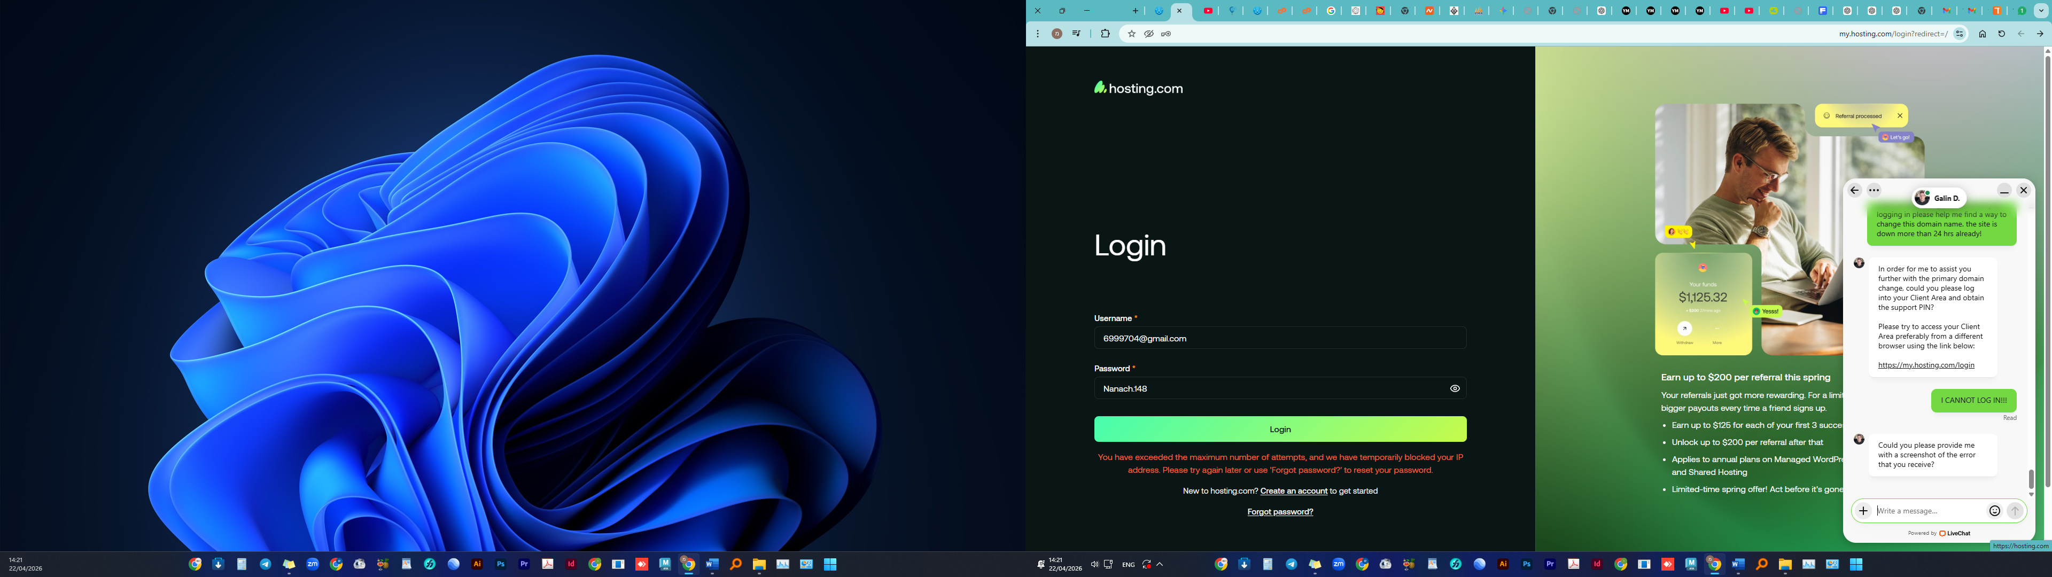Expand the tab search dropdown arrow

coord(2041,11)
